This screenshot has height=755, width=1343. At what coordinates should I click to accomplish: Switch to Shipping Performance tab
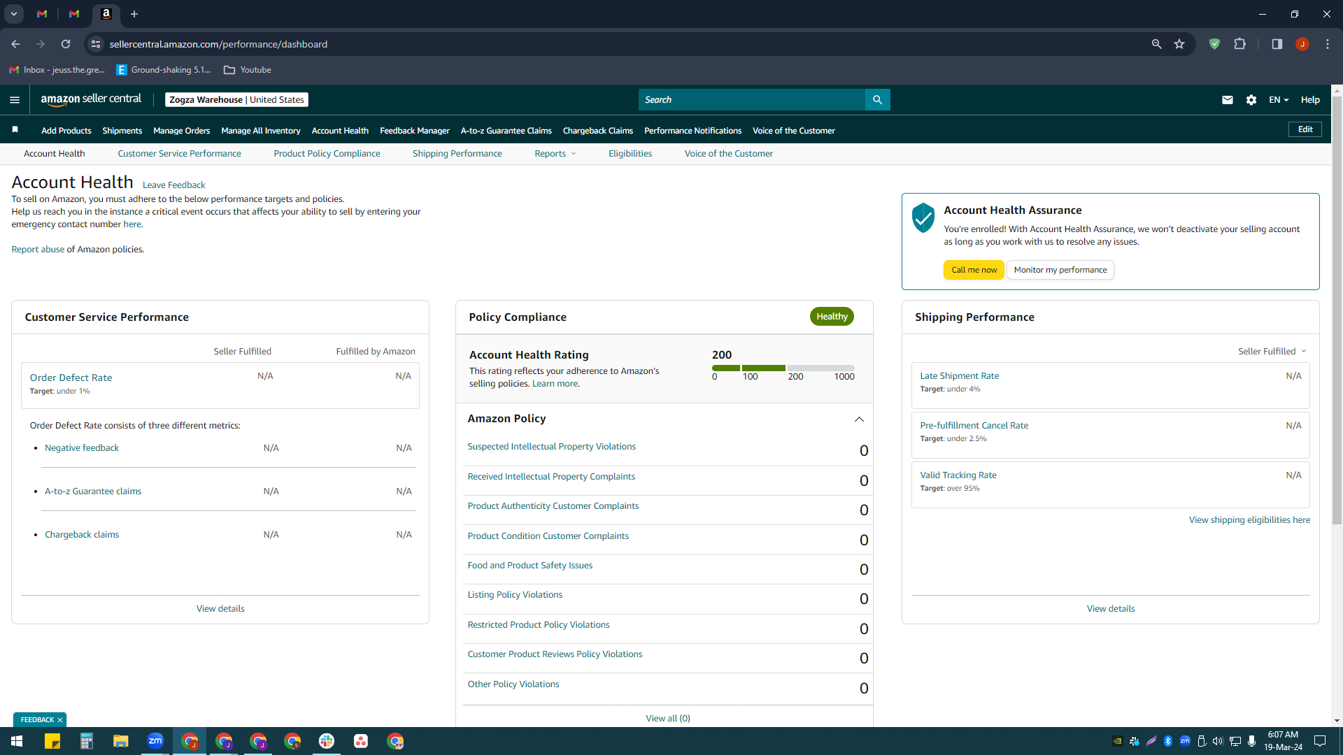457,154
